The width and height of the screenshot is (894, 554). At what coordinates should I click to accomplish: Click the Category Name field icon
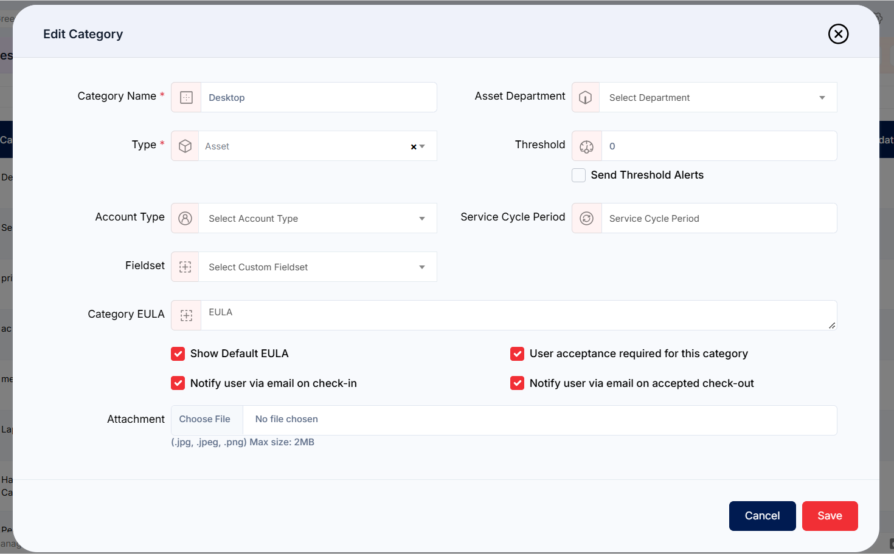coord(186,97)
